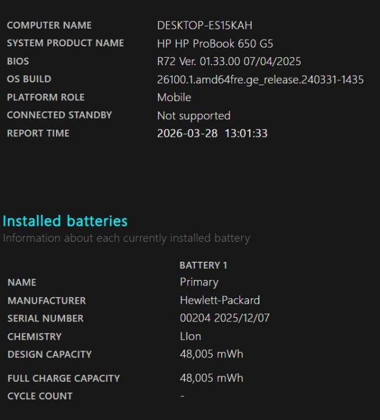Click the Not supported standby value
Screen dimensions: 380x420
pyautogui.click(x=194, y=115)
